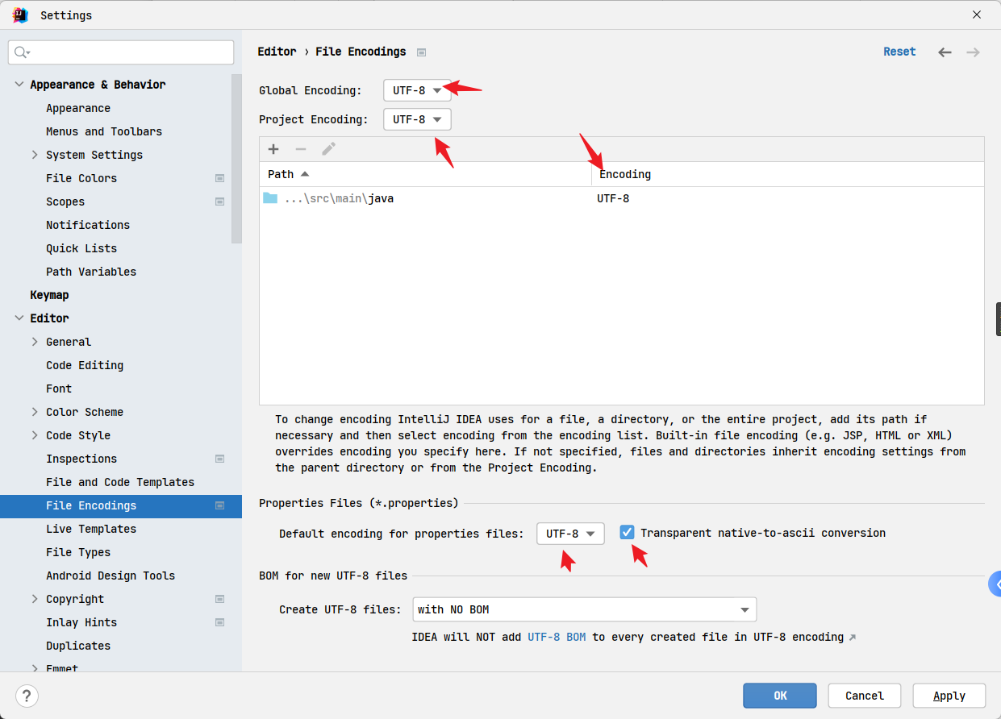Screen dimensions: 1001x719
Task: Click the external link arrow after the BOM description
Action: (x=852, y=638)
